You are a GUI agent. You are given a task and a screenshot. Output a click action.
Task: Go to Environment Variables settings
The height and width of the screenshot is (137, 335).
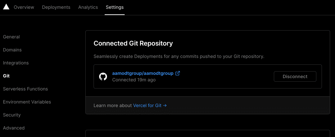pos(27,102)
